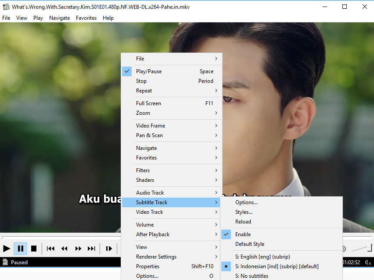The width and height of the screenshot is (374, 280).
Task: Click the seek bar to jump in video
Action: click(61, 237)
